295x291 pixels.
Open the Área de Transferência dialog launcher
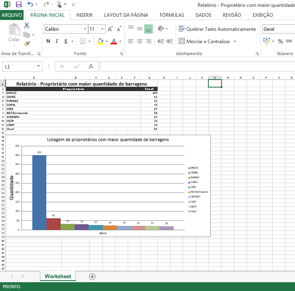[x=39, y=54]
